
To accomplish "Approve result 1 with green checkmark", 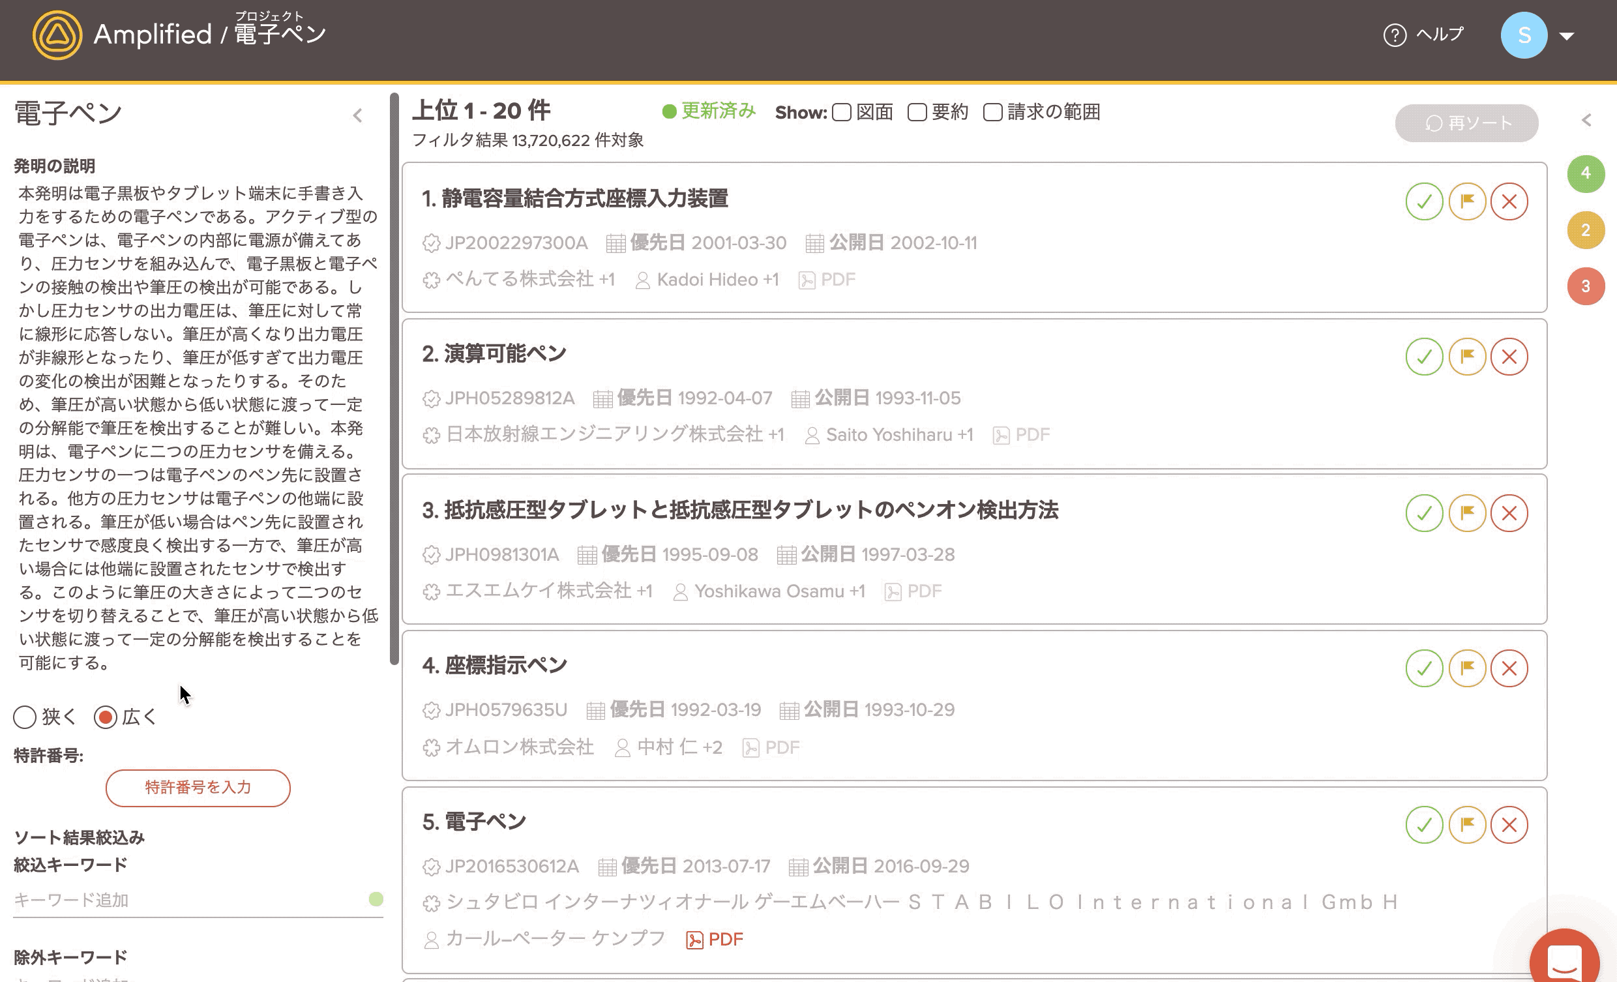I will 1423,201.
